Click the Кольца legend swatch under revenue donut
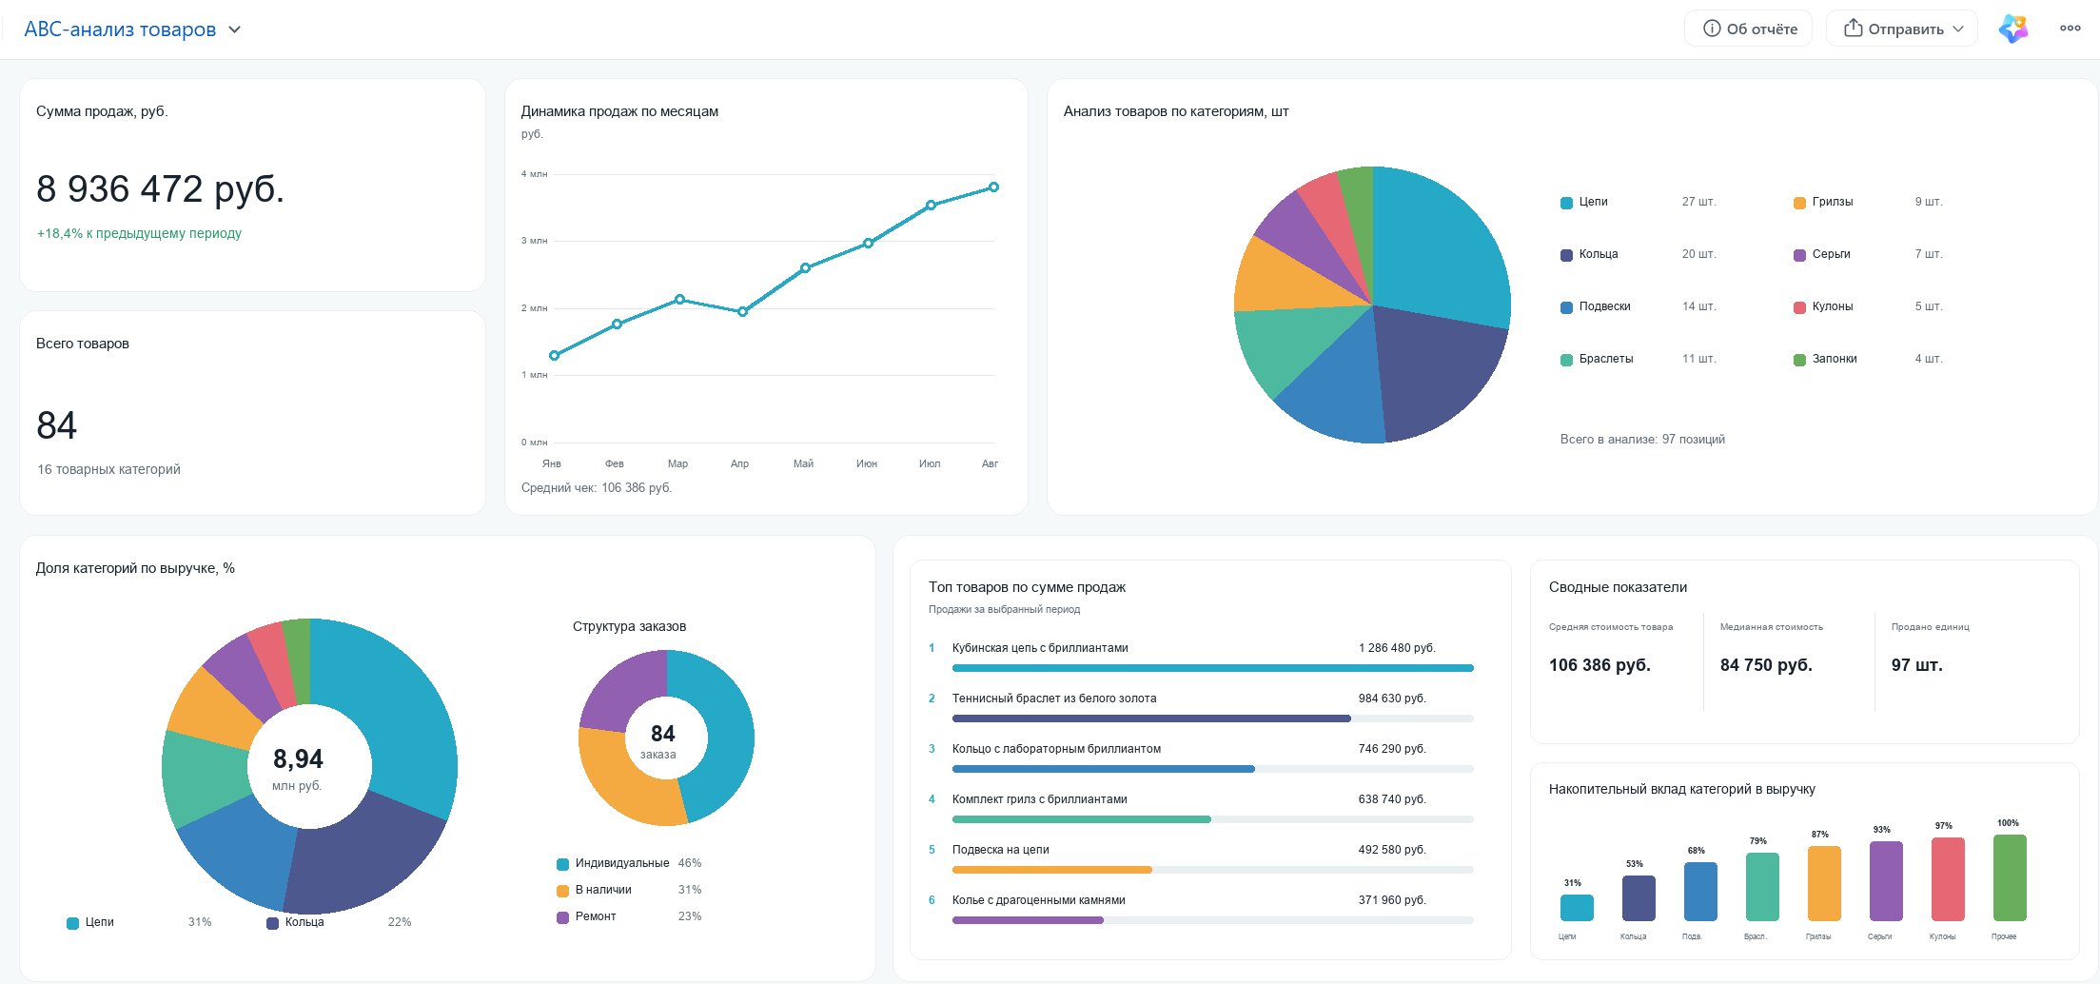The image size is (2100, 984). tap(272, 923)
